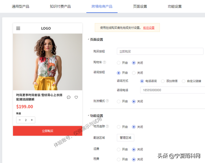
Task: Collapse the 功能设置 section
Action: click(88, 115)
